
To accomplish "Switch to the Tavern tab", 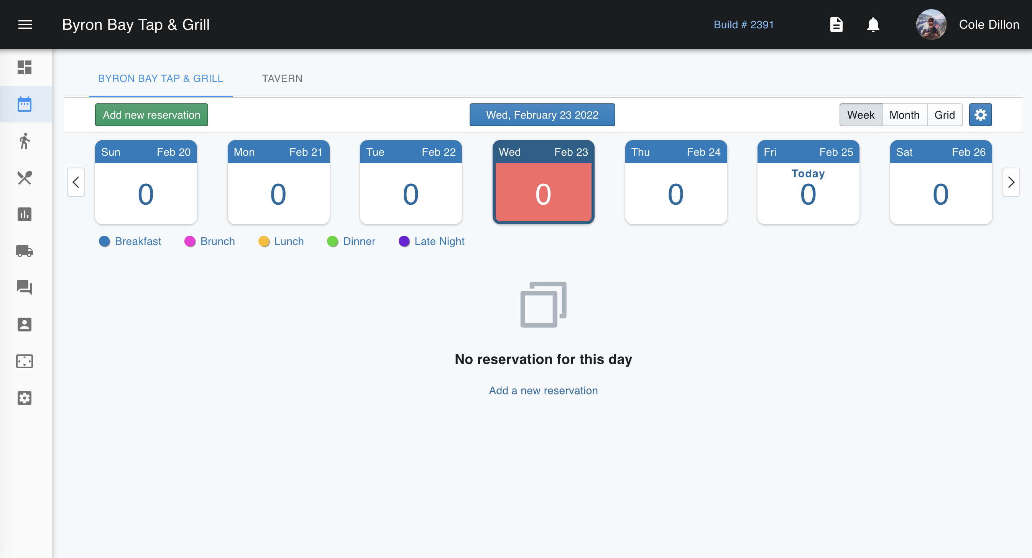I will pyautogui.click(x=282, y=79).
